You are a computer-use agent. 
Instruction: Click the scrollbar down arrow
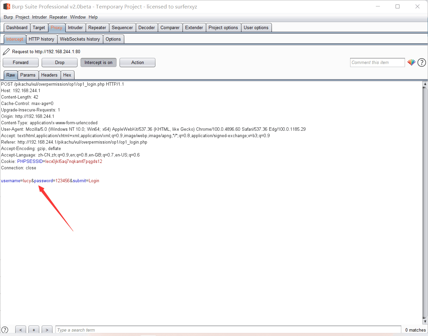click(x=425, y=321)
